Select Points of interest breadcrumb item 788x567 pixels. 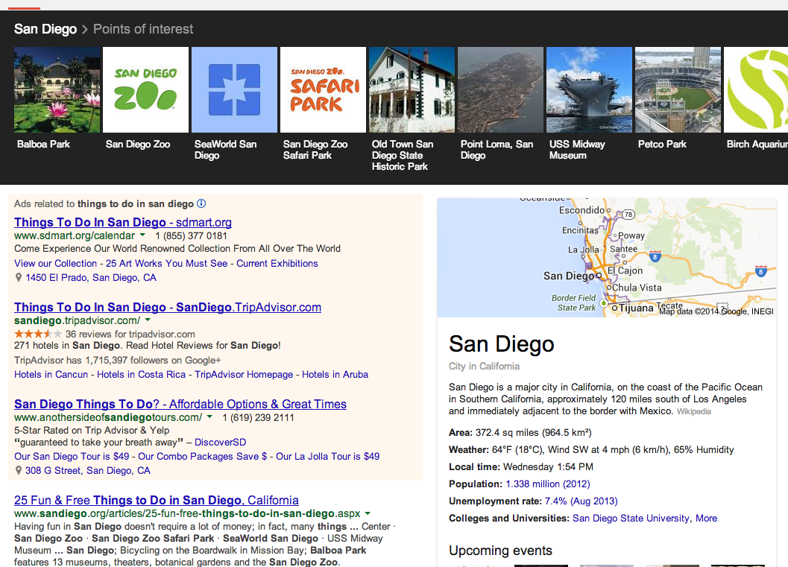(x=143, y=29)
